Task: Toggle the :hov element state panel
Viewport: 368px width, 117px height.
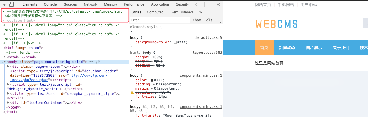Action: click(197, 20)
